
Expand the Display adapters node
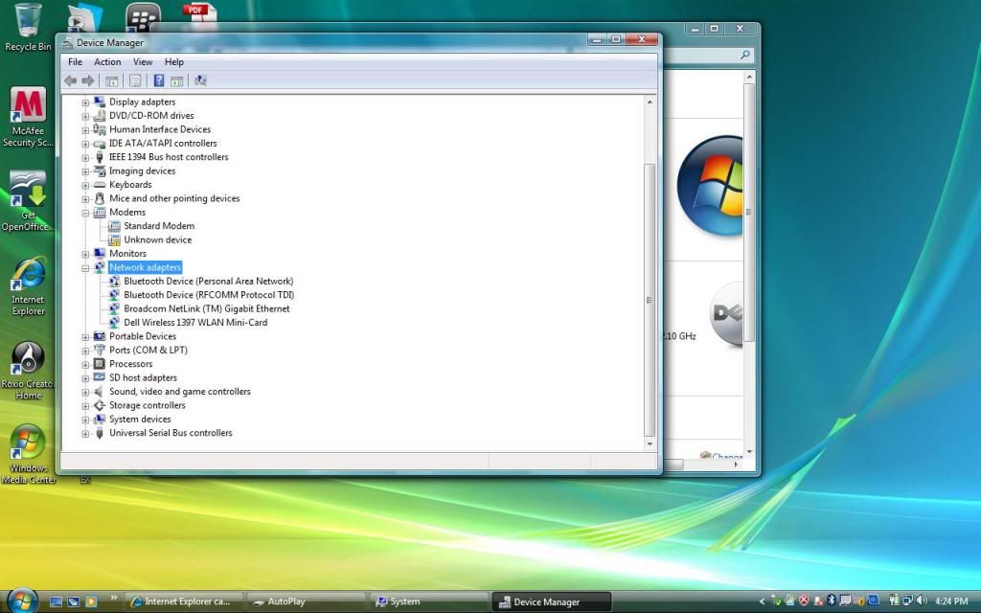click(85, 102)
